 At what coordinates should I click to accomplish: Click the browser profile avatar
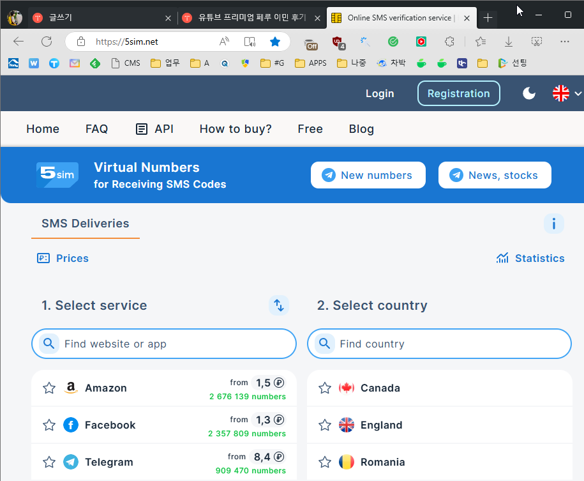point(15,17)
